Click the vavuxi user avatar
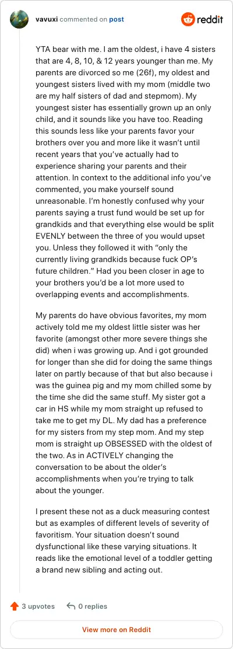 click(19, 19)
